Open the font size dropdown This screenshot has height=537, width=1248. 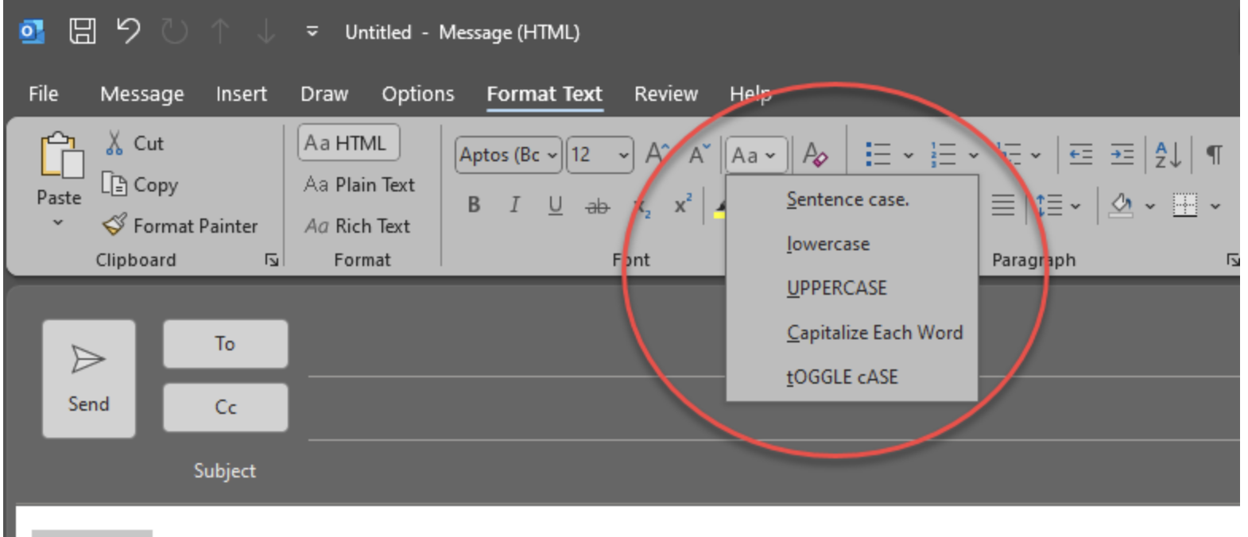[x=623, y=155]
